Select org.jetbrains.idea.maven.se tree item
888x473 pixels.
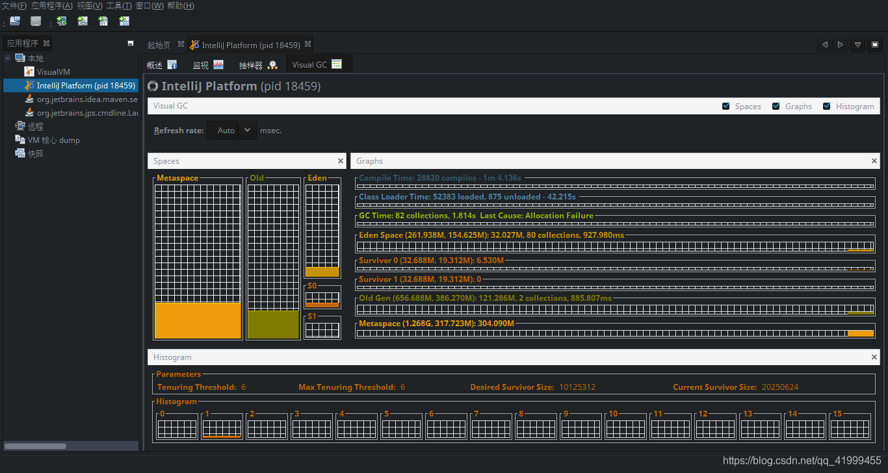click(x=87, y=99)
